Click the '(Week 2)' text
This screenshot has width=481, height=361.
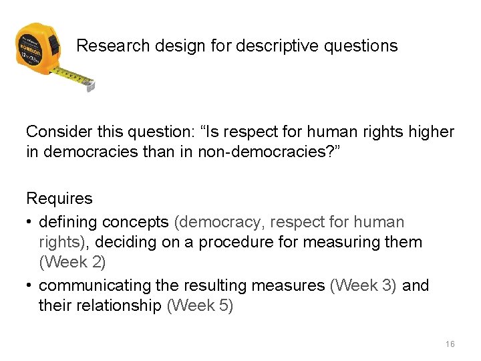(72, 262)
